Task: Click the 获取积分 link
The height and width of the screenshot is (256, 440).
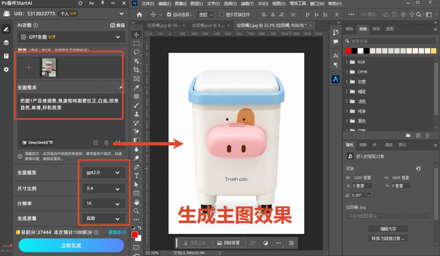Action: pos(118,232)
